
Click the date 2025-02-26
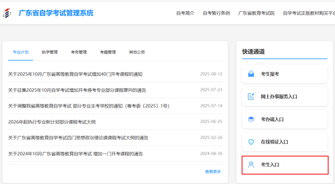coord(211,138)
